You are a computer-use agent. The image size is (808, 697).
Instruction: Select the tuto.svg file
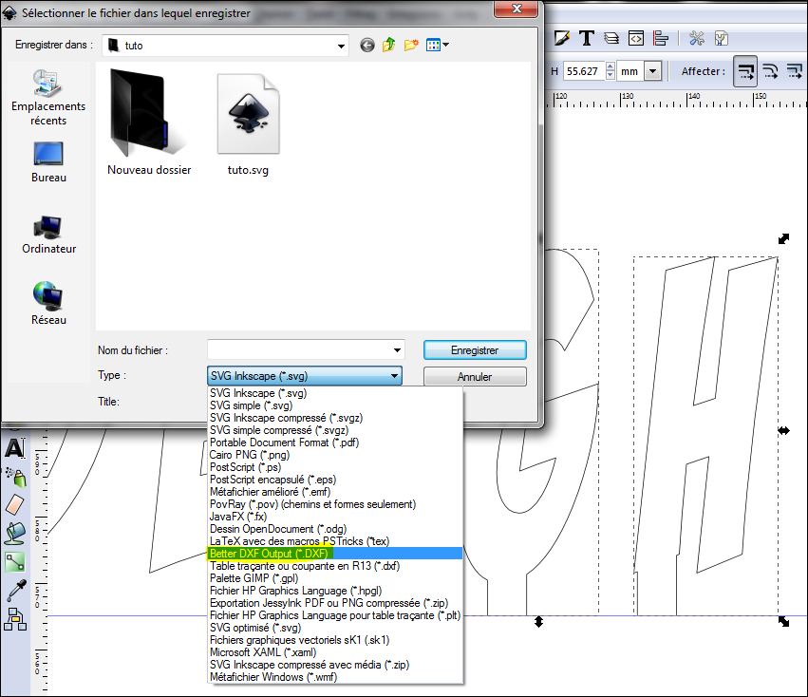coord(248,124)
